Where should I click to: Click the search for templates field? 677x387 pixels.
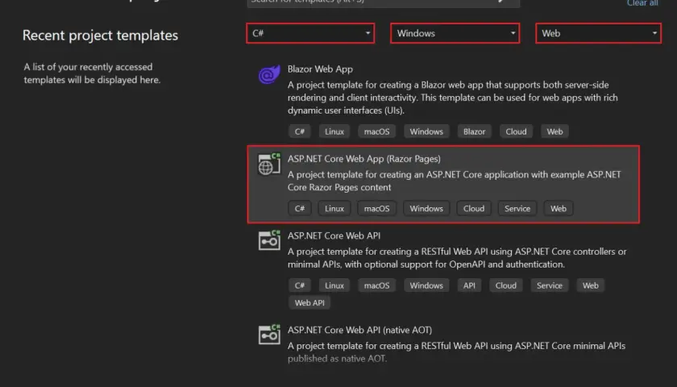click(x=383, y=3)
